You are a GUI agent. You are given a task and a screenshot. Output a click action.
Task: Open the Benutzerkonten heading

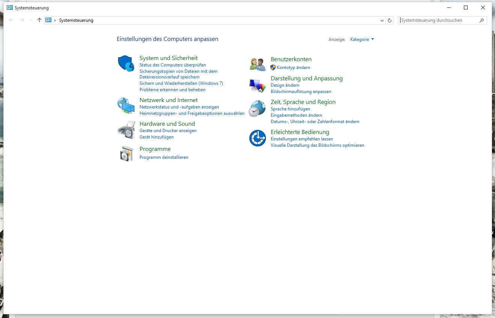tap(291, 59)
